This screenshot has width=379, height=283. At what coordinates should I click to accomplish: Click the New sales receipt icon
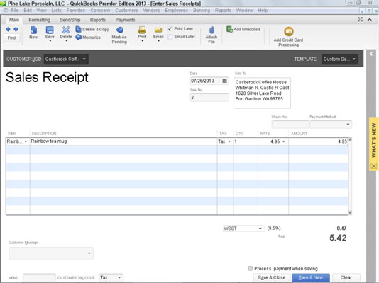pos(33,30)
